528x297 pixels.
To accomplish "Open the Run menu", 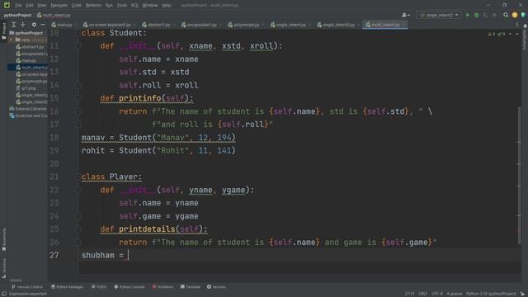I will tap(109, 6).
